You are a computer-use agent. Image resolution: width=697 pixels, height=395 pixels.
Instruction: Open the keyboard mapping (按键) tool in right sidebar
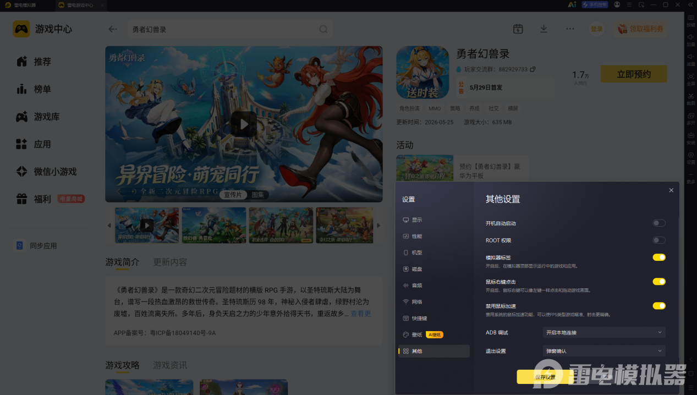(690, 20)
